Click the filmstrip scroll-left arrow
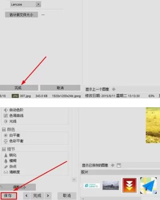The width and height of the screenshot is (160, 200). coord(83,199)
